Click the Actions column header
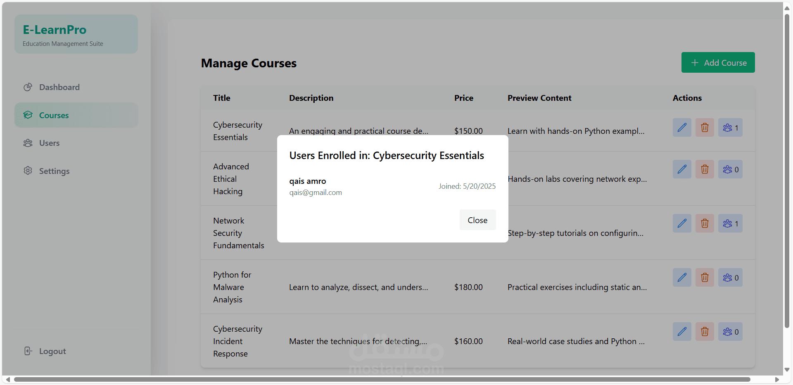This screenshot has height=385, width=793. pos(687,98)
